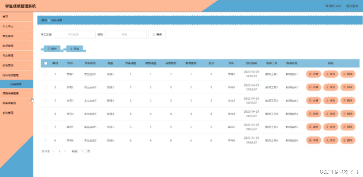
Task: Focus the 班级 search input
Action: [x=126, y=34]
